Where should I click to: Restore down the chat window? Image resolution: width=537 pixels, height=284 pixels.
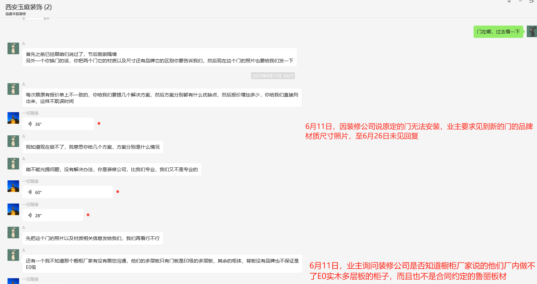coord(532,1)
